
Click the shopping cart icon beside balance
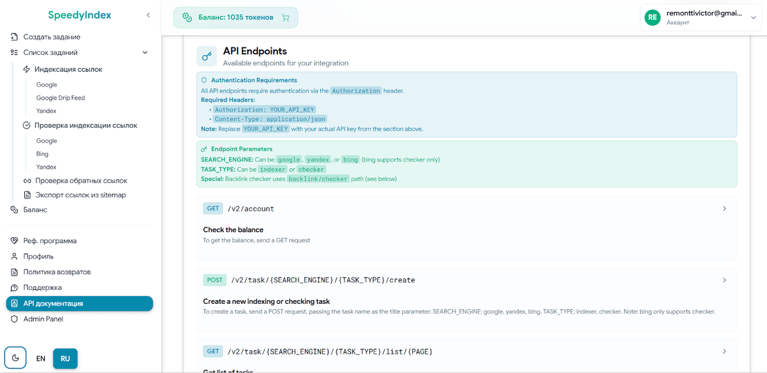[285, 18]
